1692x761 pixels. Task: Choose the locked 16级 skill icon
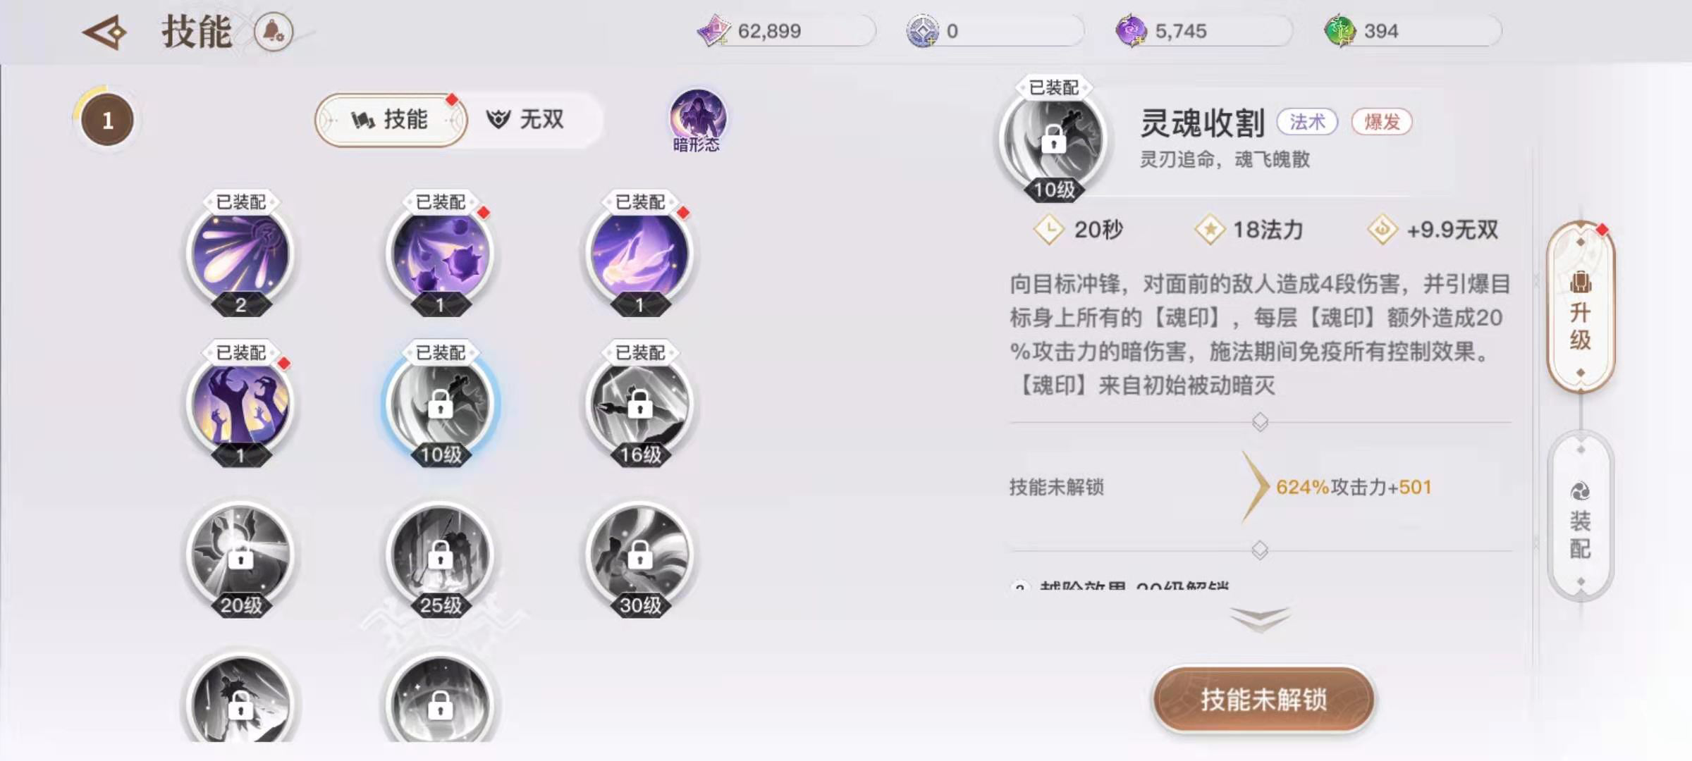pos(639,404)
